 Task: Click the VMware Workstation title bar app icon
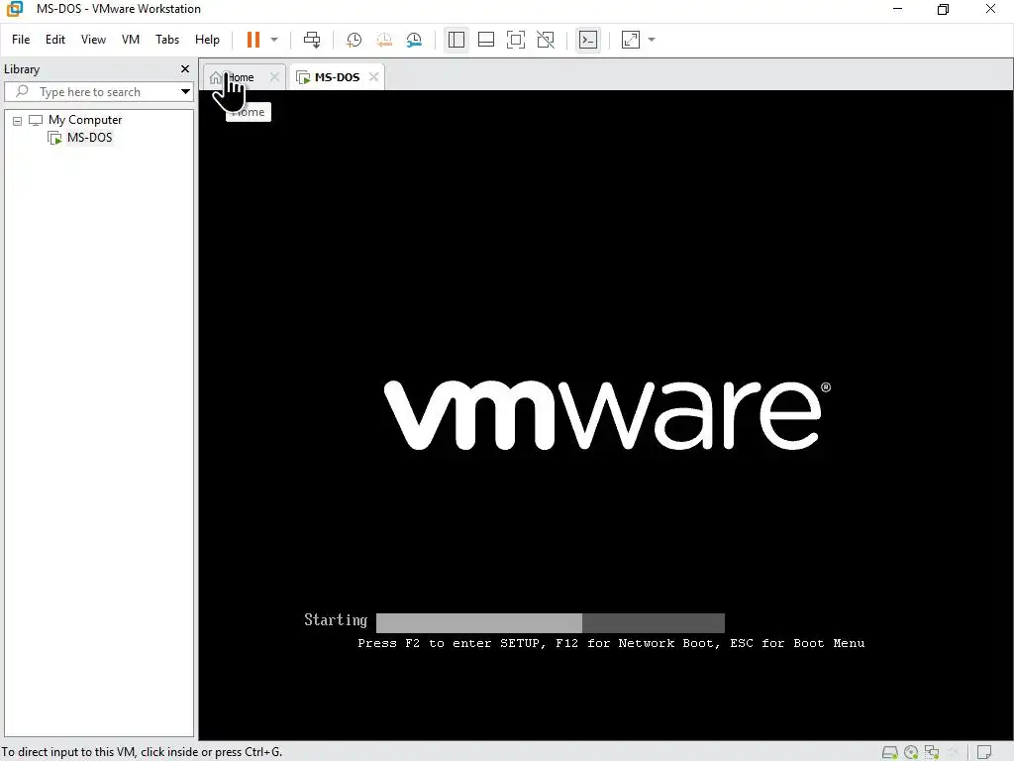coord(14,9)
